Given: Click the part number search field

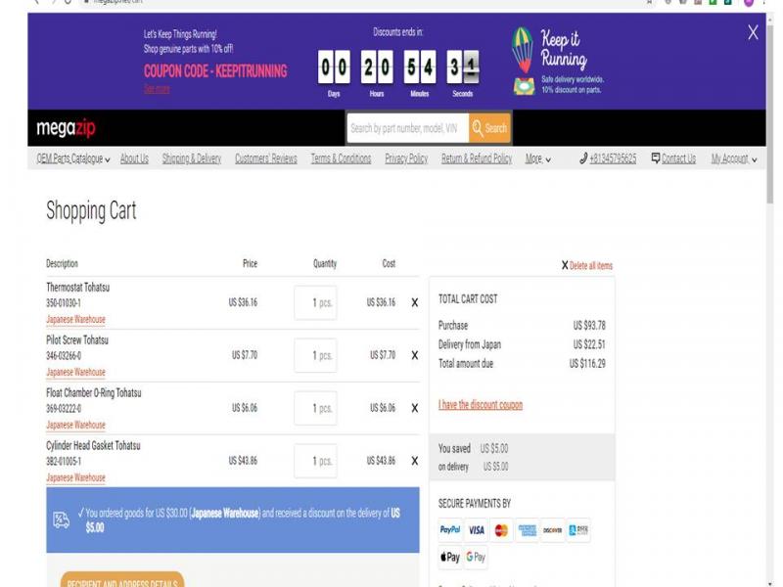Looking at the screenshot, I should click(406, 128).
